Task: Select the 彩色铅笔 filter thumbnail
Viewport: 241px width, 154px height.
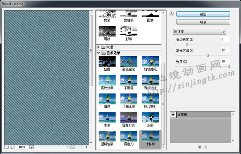Action: (129, 62)
